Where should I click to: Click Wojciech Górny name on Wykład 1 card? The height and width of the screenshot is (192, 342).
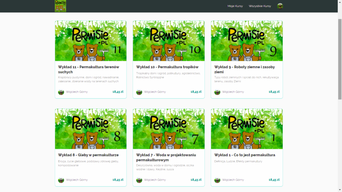[233, 180]
